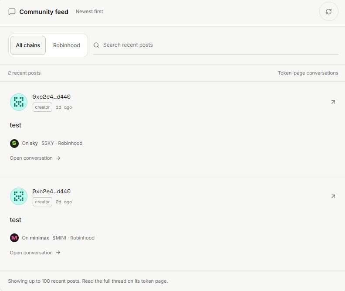Click the 1d ago timestamp
The image size is (345, 291).
pyautogui.click(x=64, y=107)
